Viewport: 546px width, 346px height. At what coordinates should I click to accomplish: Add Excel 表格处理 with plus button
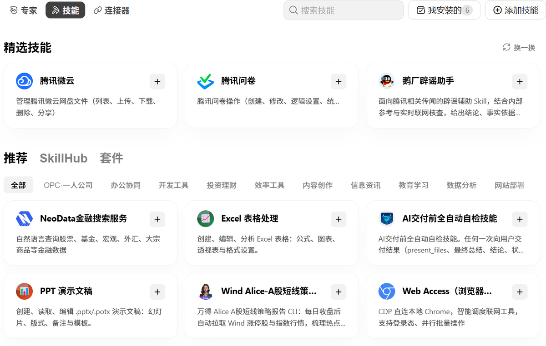pyautogui.click(x=339, y=219)
